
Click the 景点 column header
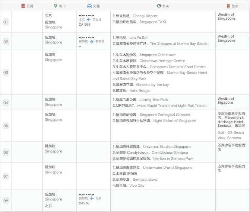[x=166, y=6]
